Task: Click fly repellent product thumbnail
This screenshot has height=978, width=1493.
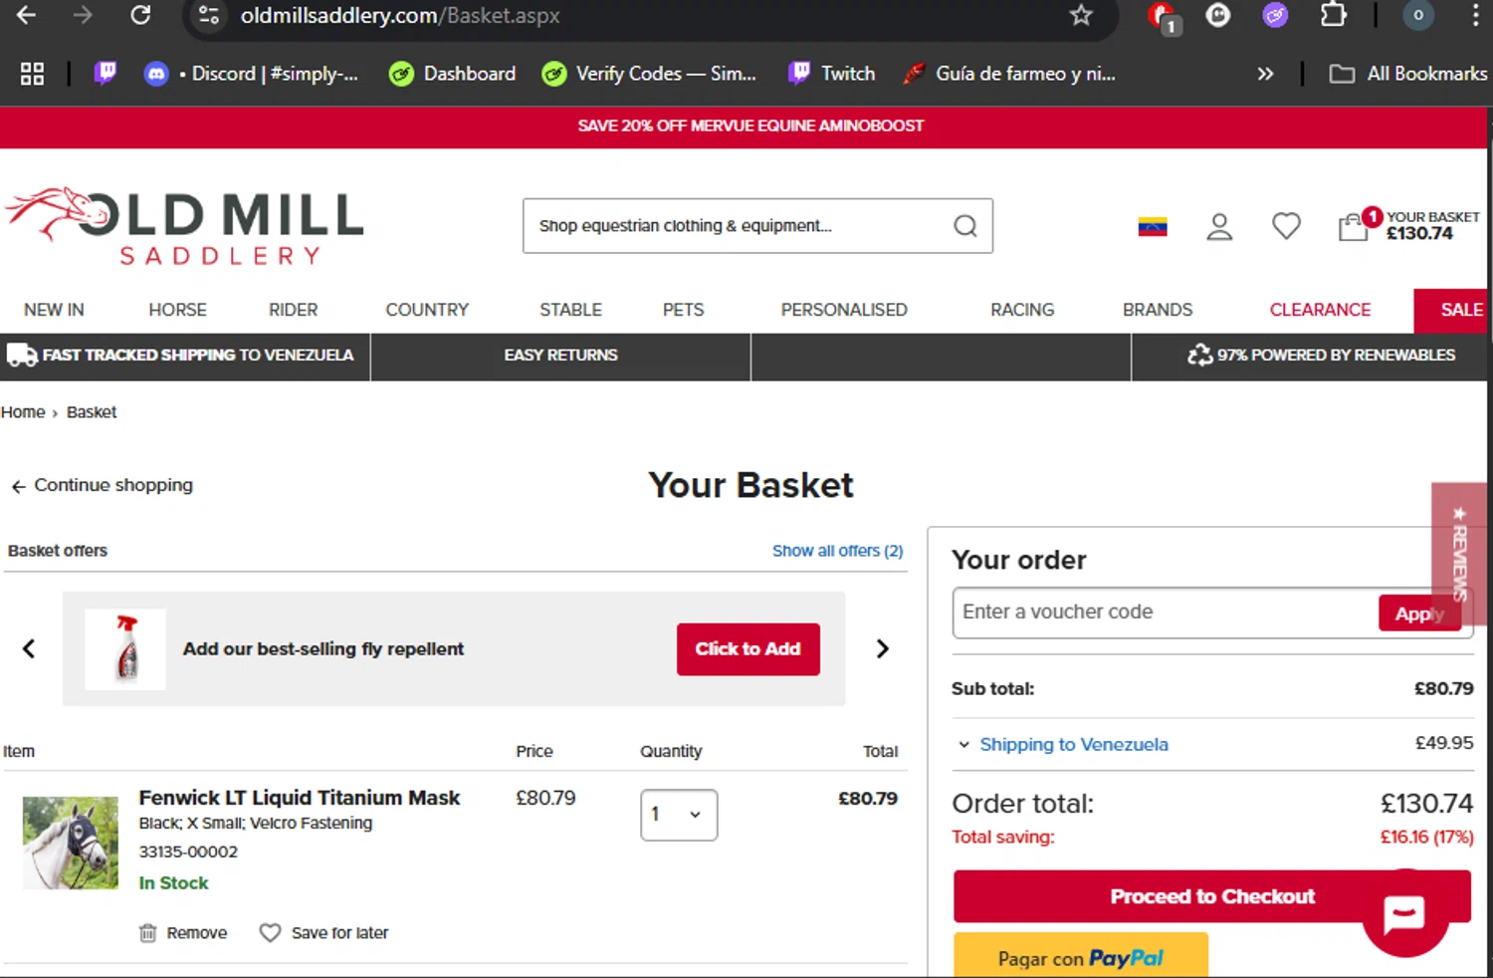Action: [x=125, y=649]
